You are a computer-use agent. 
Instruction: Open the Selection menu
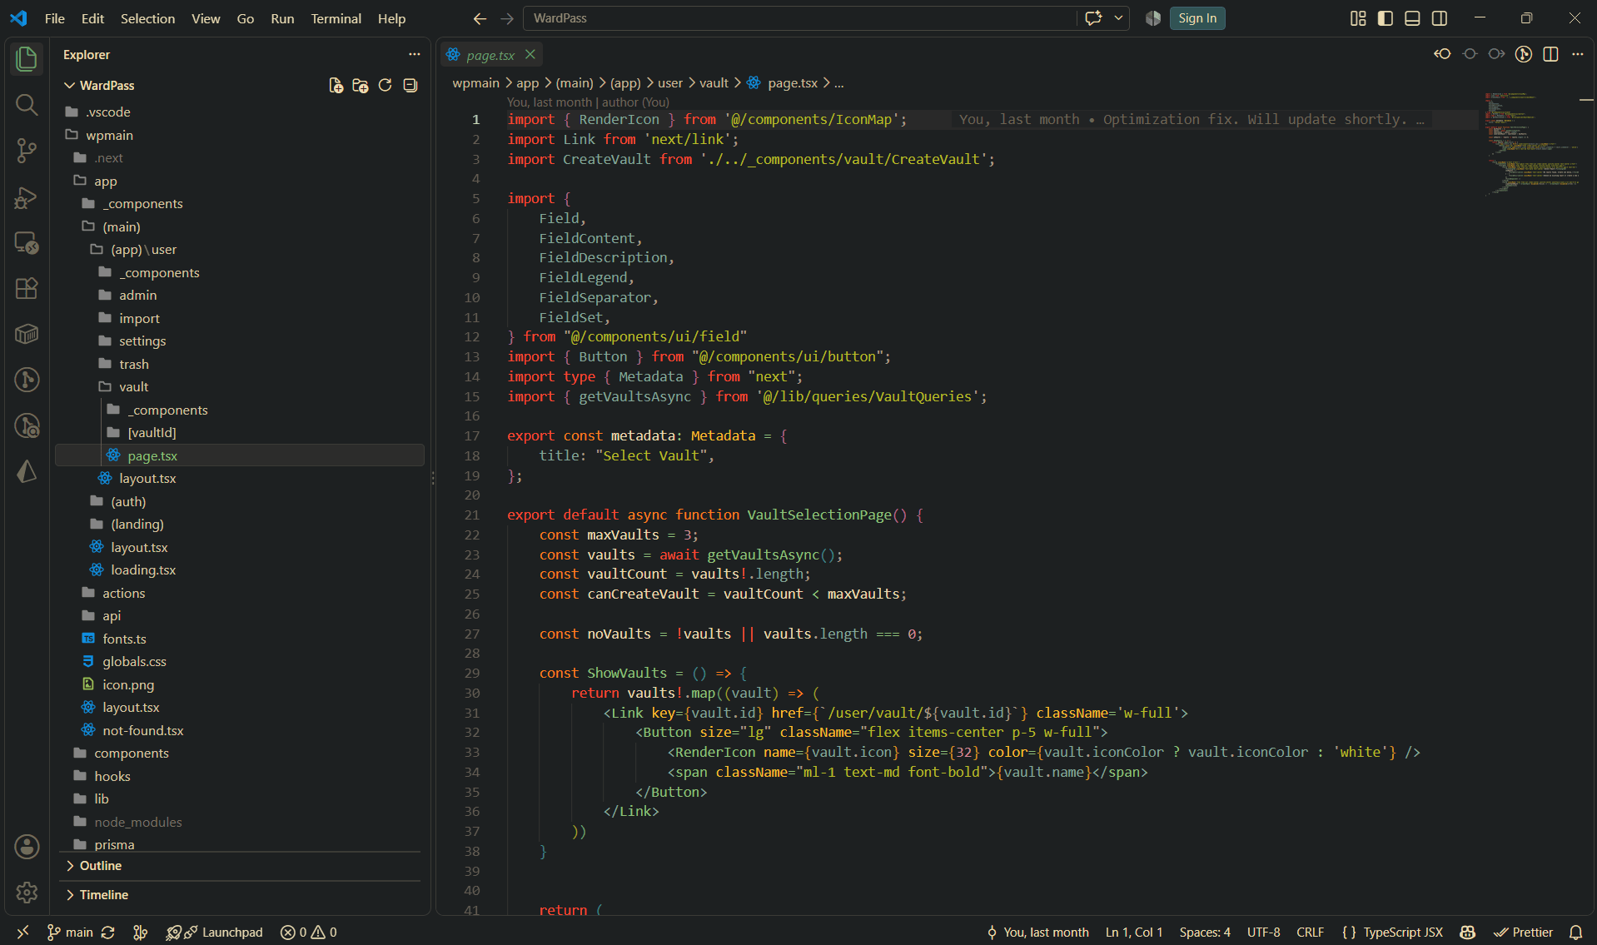coord(147,18)
